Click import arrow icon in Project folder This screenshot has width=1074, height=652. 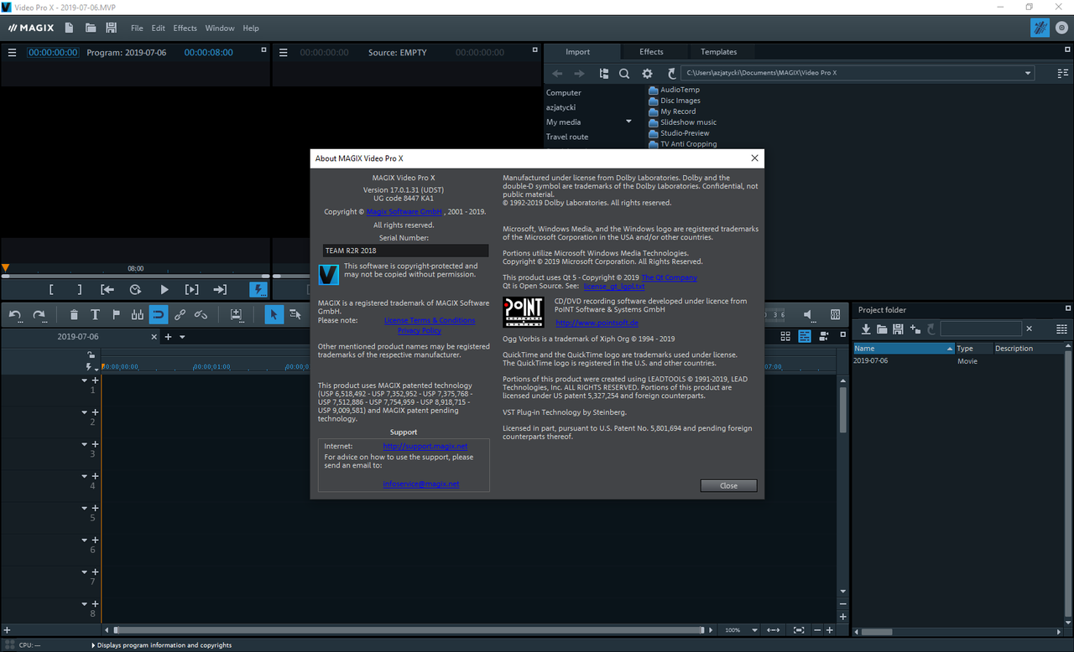[867, 329]
